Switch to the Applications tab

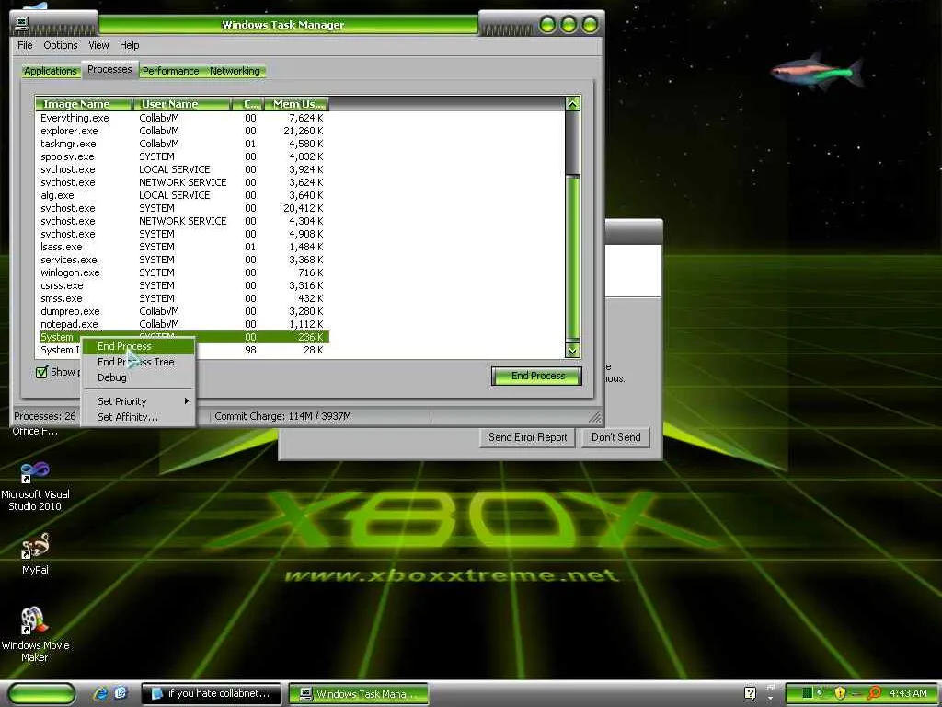[x=50, y=71]
